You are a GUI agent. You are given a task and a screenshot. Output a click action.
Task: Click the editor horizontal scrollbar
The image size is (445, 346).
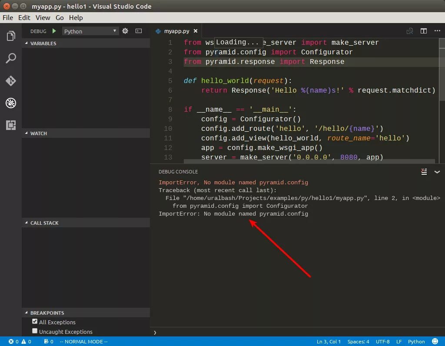309,161
